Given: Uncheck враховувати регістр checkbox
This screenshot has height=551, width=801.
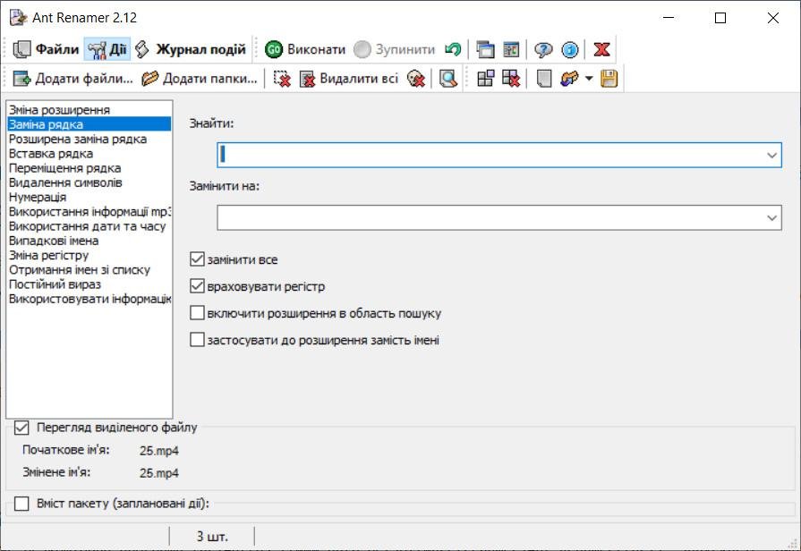Looking at the screenshot, I should point(197,286).
